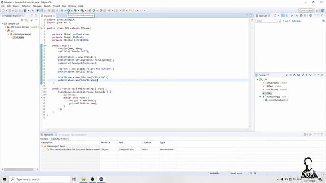Screen dimensions: 326x183
Task: Collapse the Warnings (1 item) group
Action: click(42, 146)
